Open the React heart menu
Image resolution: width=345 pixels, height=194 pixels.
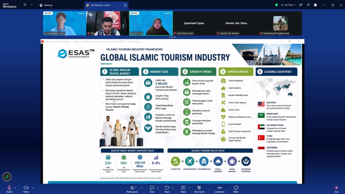(167, 189)
